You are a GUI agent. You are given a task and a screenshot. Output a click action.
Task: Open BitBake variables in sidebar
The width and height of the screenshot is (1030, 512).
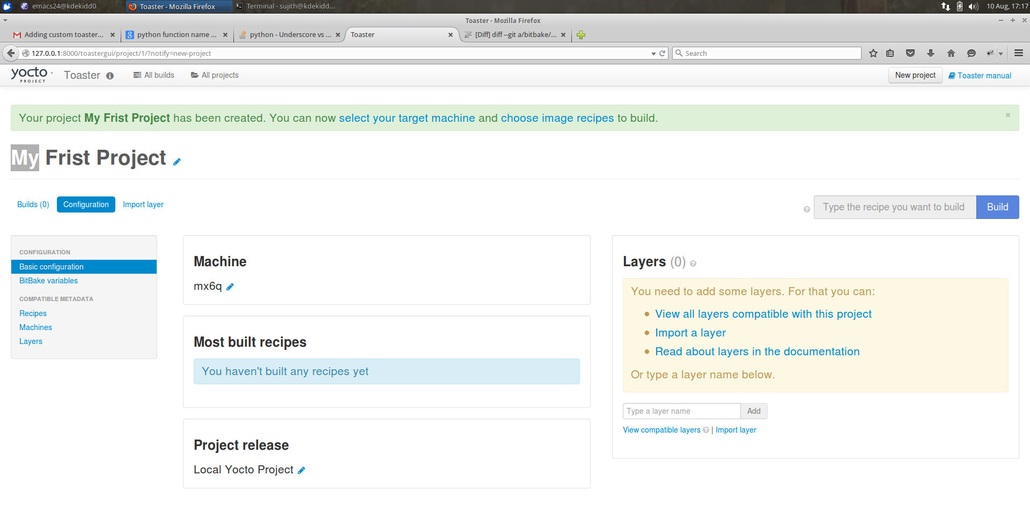pos(48,281)
